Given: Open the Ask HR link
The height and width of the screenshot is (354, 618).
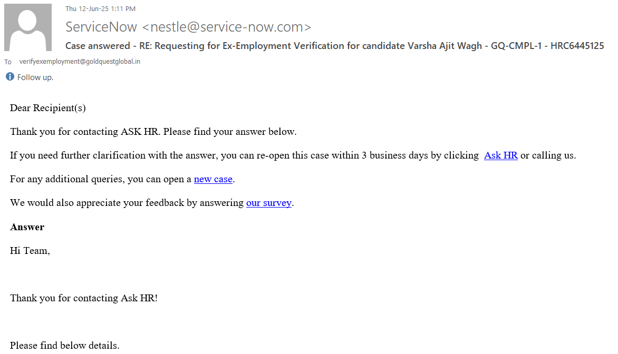Looking at the screenshot, I should [x=500, y=155].
